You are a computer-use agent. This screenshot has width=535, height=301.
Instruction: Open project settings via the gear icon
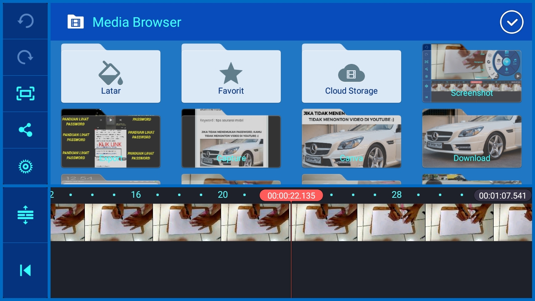click(x=25, y=166)
